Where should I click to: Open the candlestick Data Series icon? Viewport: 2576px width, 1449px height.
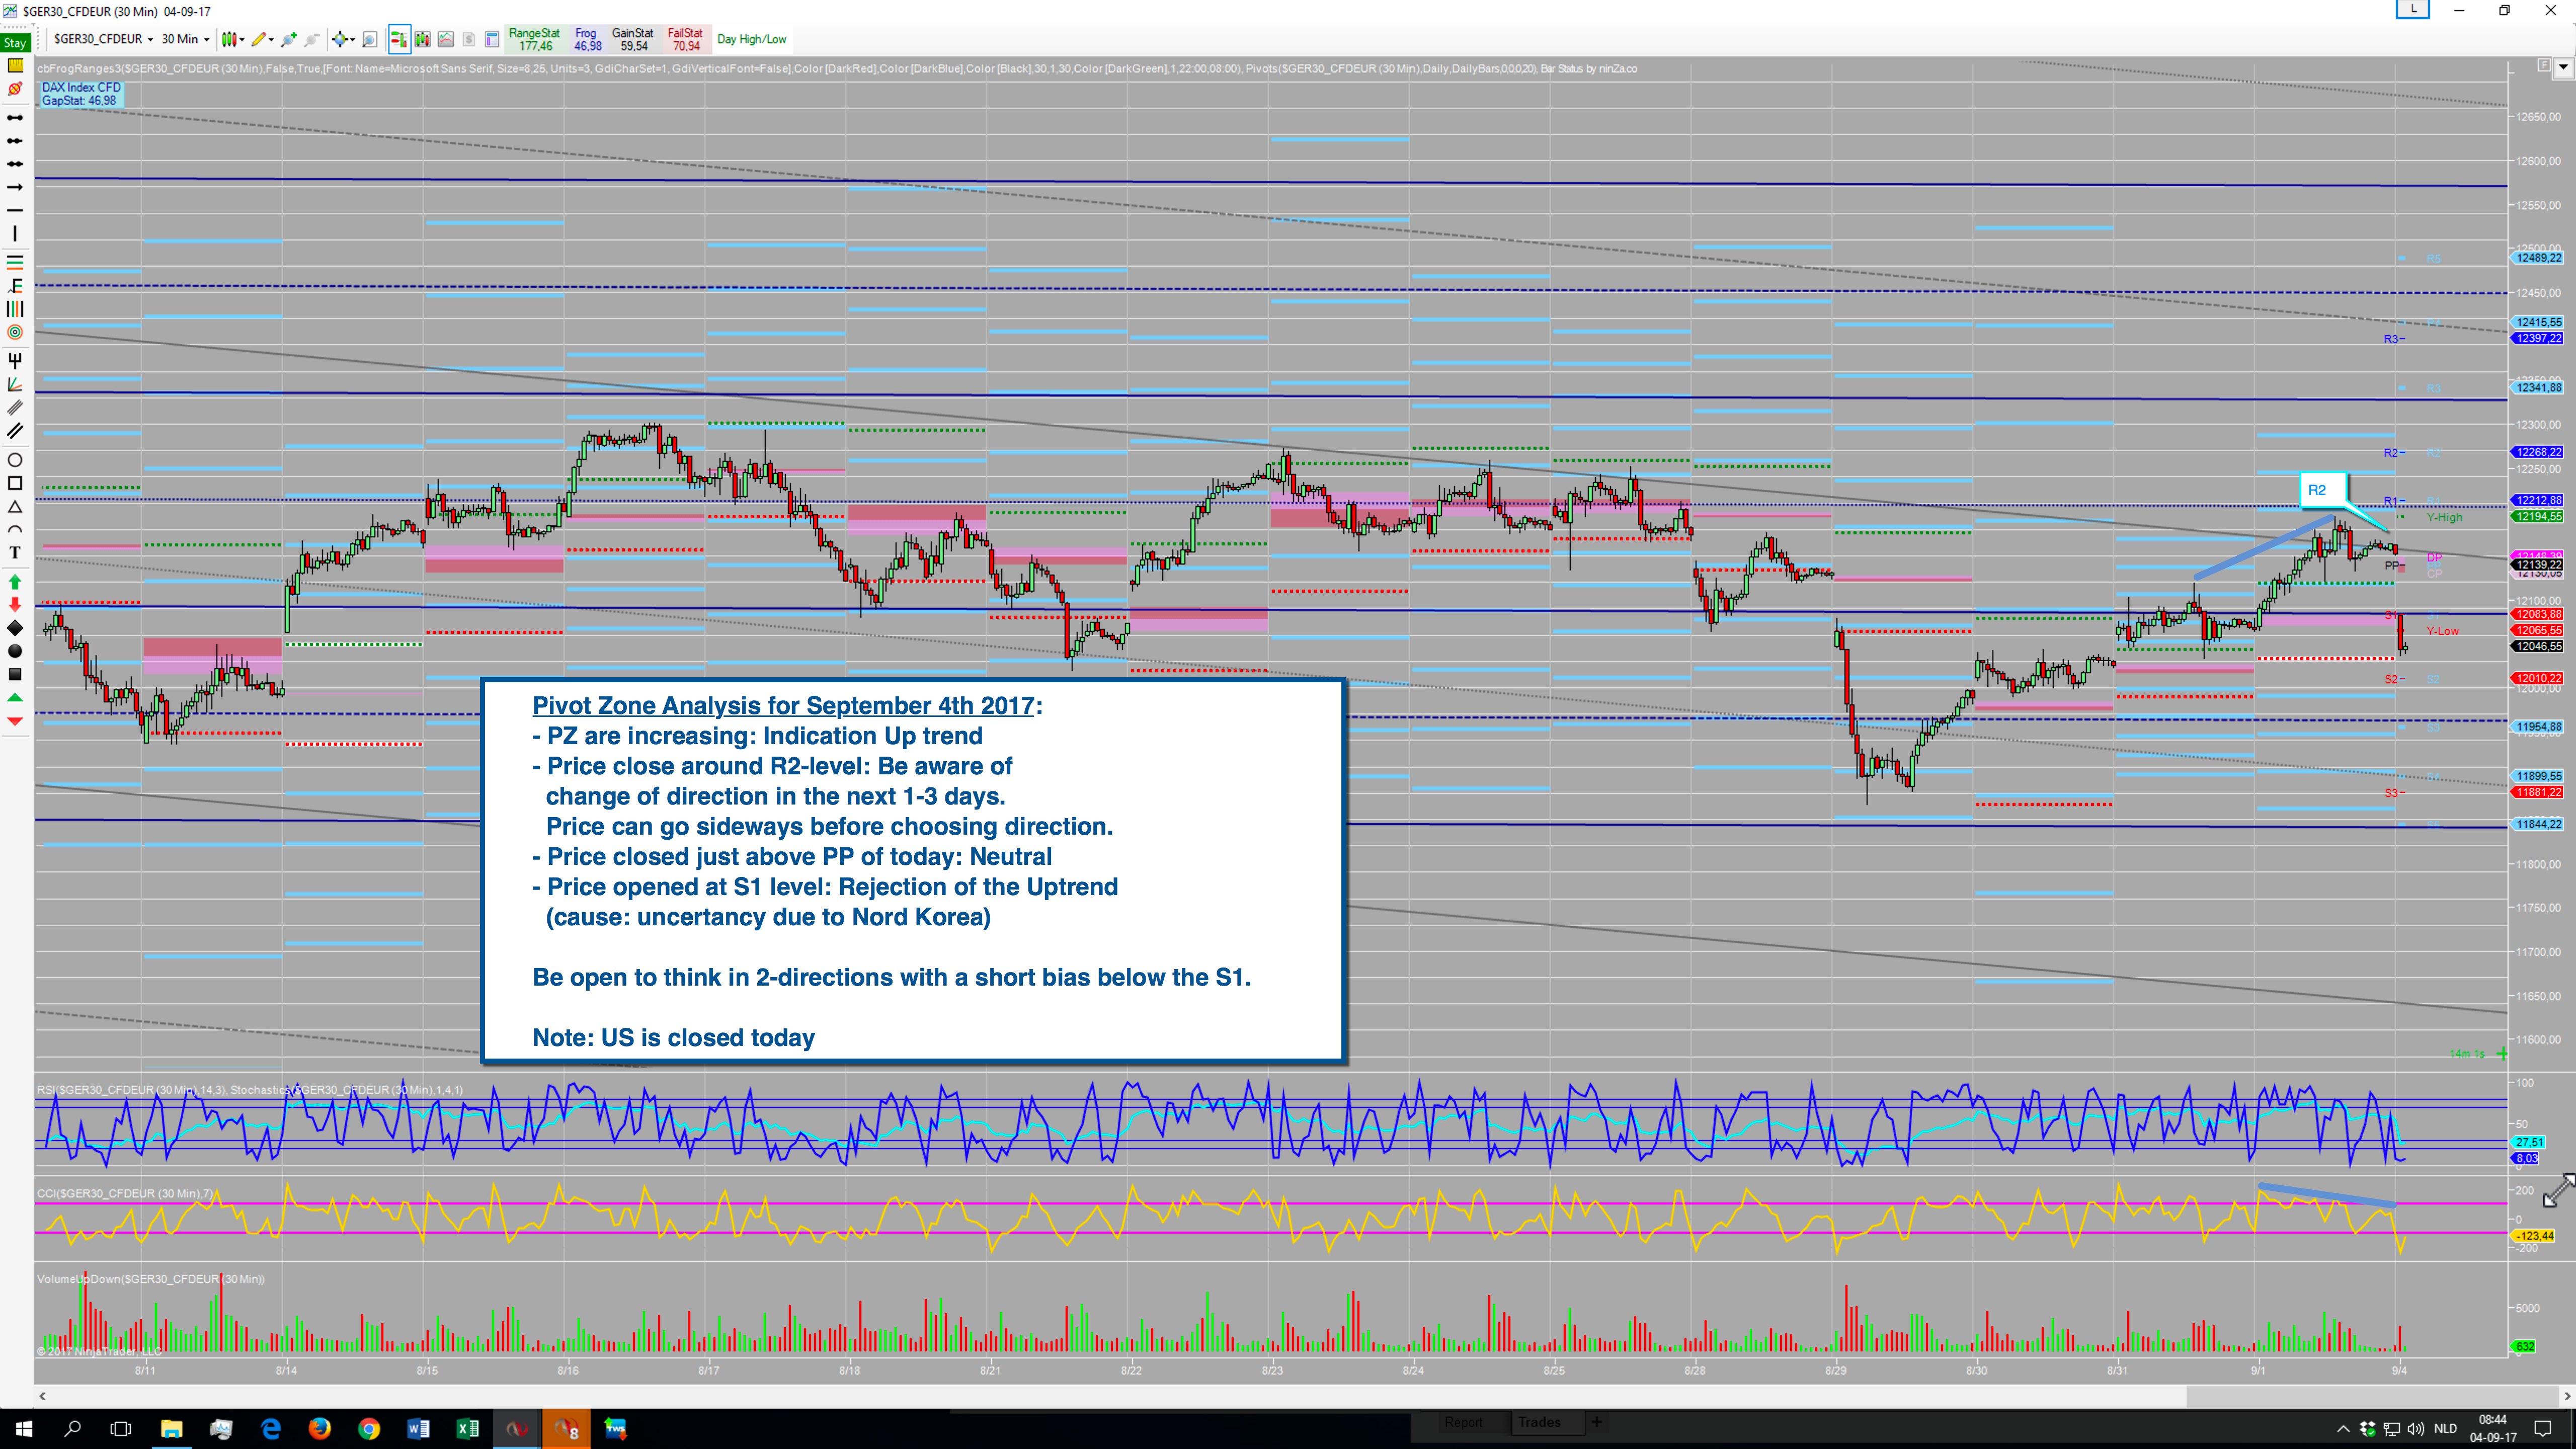click(423, 39)
